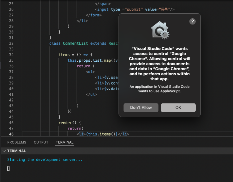Select the TERMINAL panel tab
Viewport: 233px width, 182px height.
65,142
